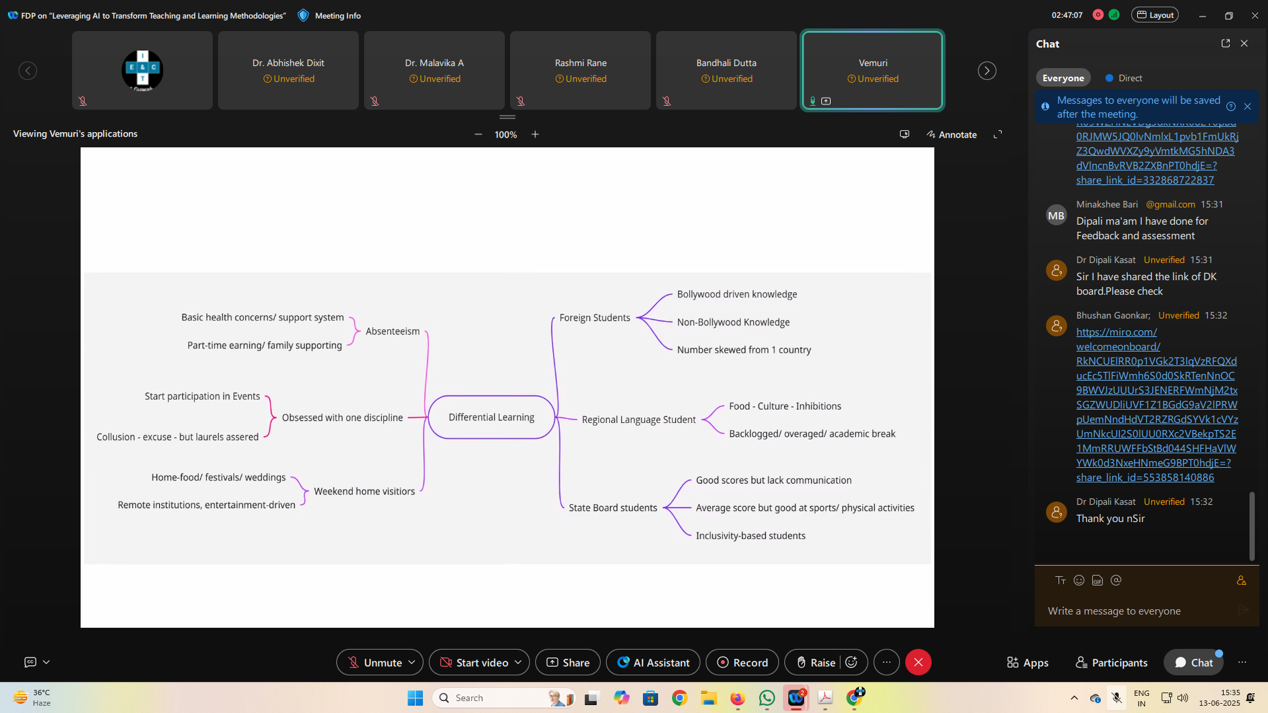Pop out the chat panel
Viewport: 1268px width, 713px height.
[x=1225, y=44]
